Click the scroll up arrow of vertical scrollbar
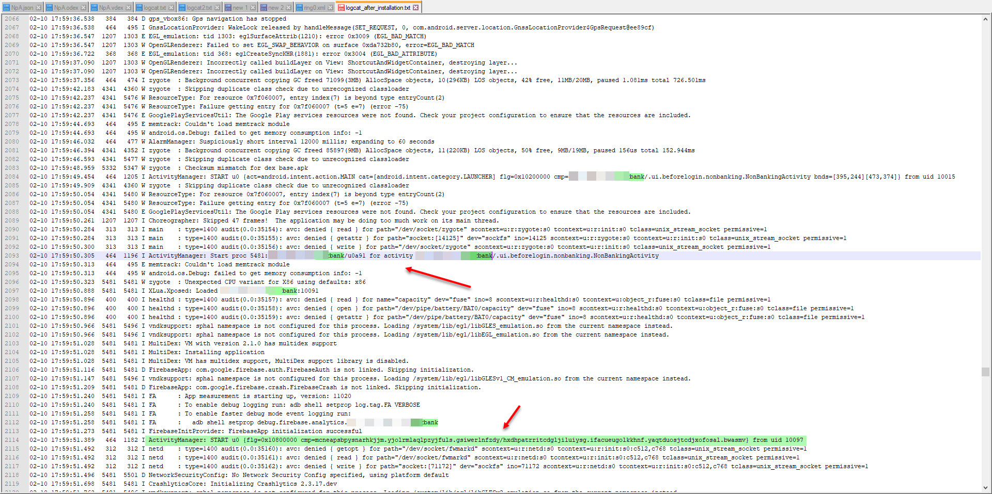Viewport: 992px width, 494px height. pyautogui.click(x=985, y=19)
